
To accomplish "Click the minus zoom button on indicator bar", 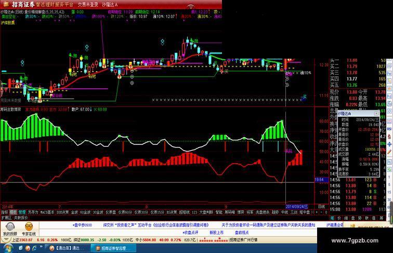I will [x=321, y=212].
